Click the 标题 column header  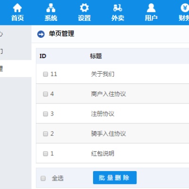96,56
